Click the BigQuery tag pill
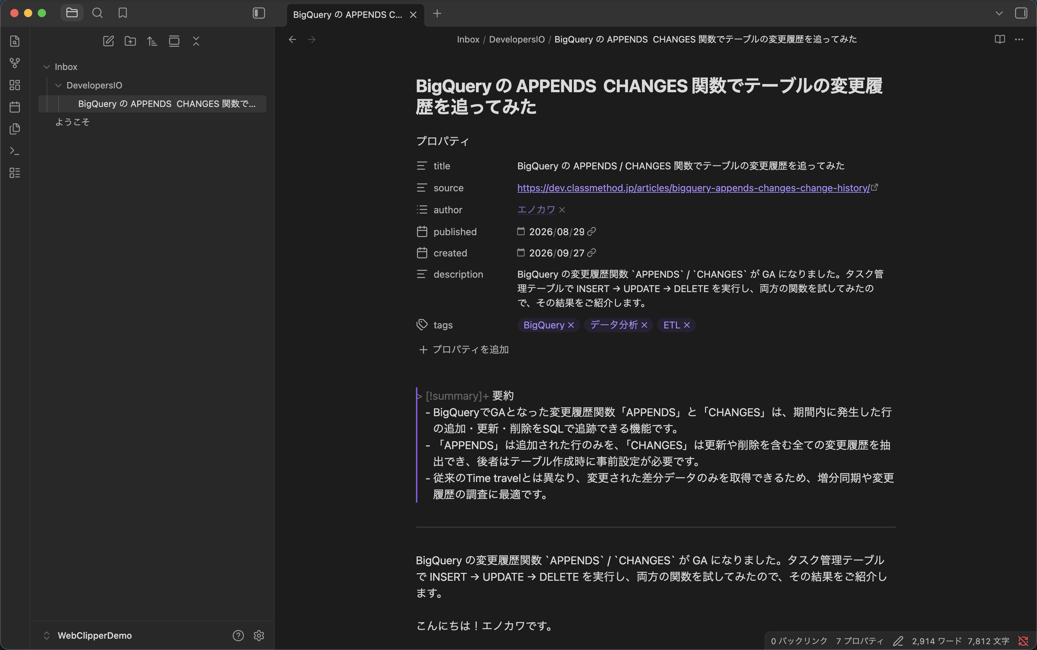The width and height of the screenshot is (1037, 650). click(x=544, y=325)
